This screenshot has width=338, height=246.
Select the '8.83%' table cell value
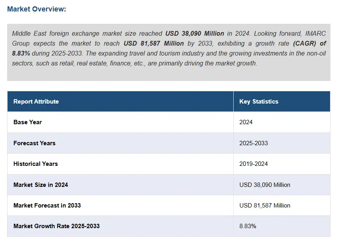click(248, 226)
